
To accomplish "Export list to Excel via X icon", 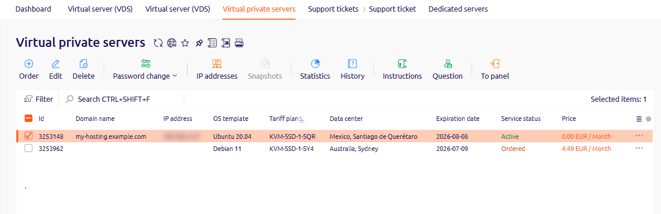I will (226, 43).
